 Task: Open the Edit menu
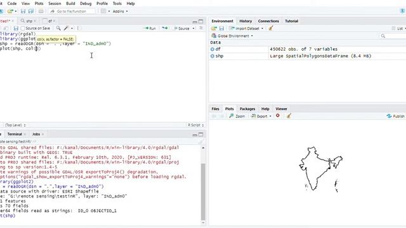[1, 4]
